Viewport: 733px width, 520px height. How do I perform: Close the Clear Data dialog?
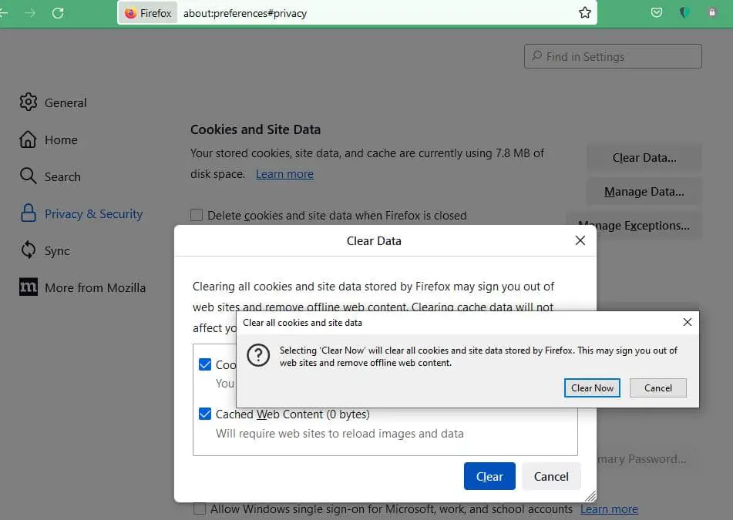pyautogui.click(x=580, y=240)
